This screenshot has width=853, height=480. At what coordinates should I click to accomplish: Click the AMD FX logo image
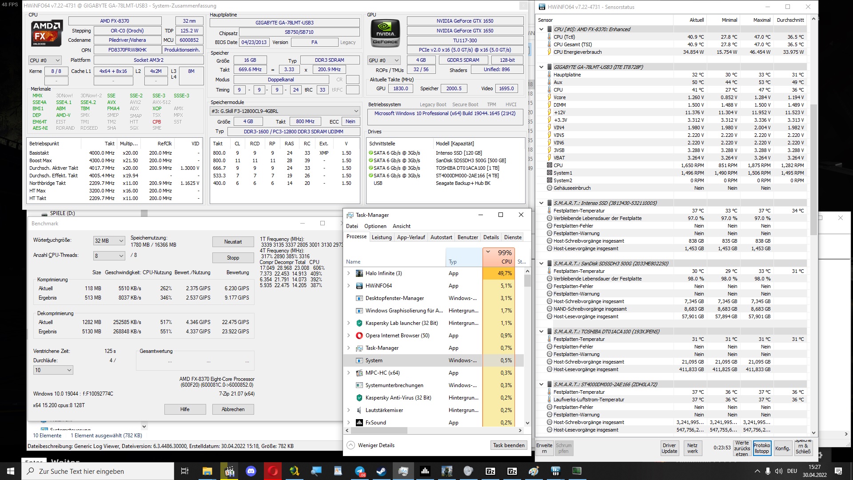(47, 33)
